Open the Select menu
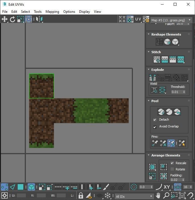This screenshot has height=200, width=195. (x=25, y=12)
